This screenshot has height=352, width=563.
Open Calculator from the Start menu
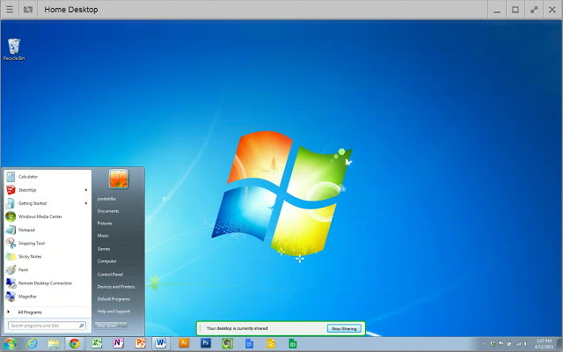click(x=28, y=177)
